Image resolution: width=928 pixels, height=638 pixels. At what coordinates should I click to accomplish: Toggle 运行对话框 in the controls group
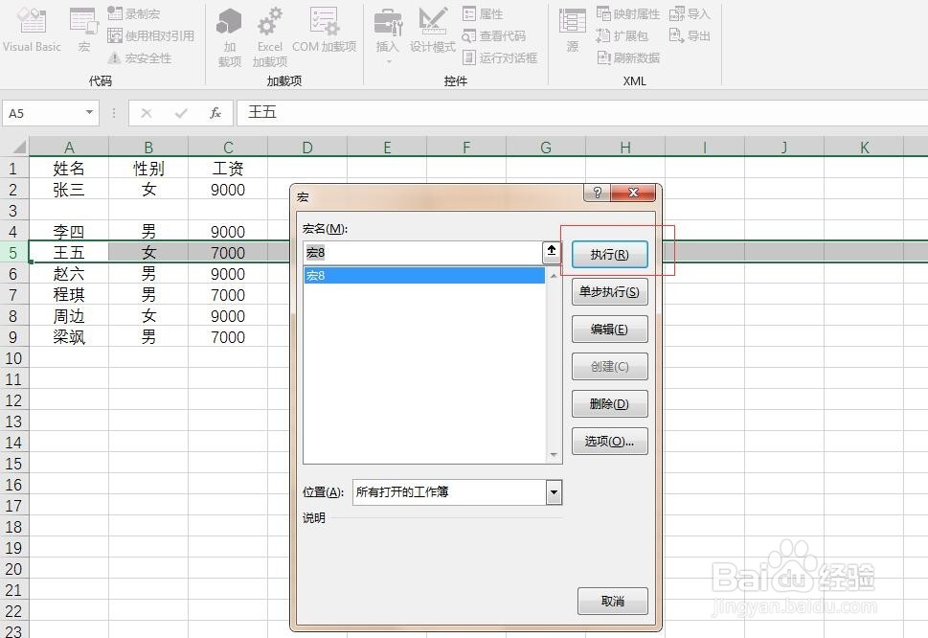(501, 56)
